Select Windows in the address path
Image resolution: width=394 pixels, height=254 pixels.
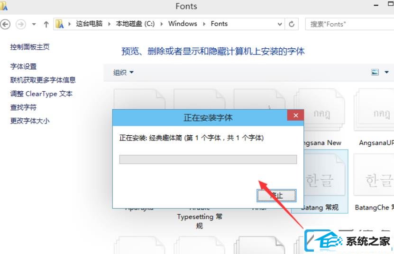pos(183,24)
